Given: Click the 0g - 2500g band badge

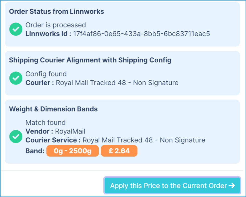Looking at the screenshot, I should 73,151.
